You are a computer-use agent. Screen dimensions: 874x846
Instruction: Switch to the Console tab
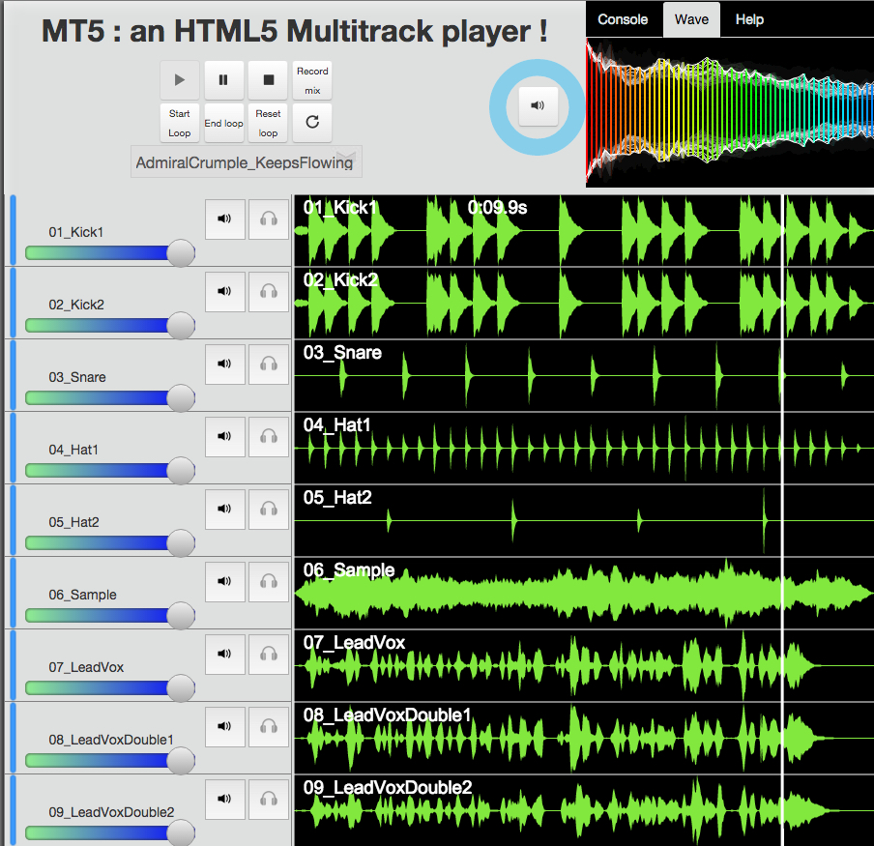[x=622, y=18]
